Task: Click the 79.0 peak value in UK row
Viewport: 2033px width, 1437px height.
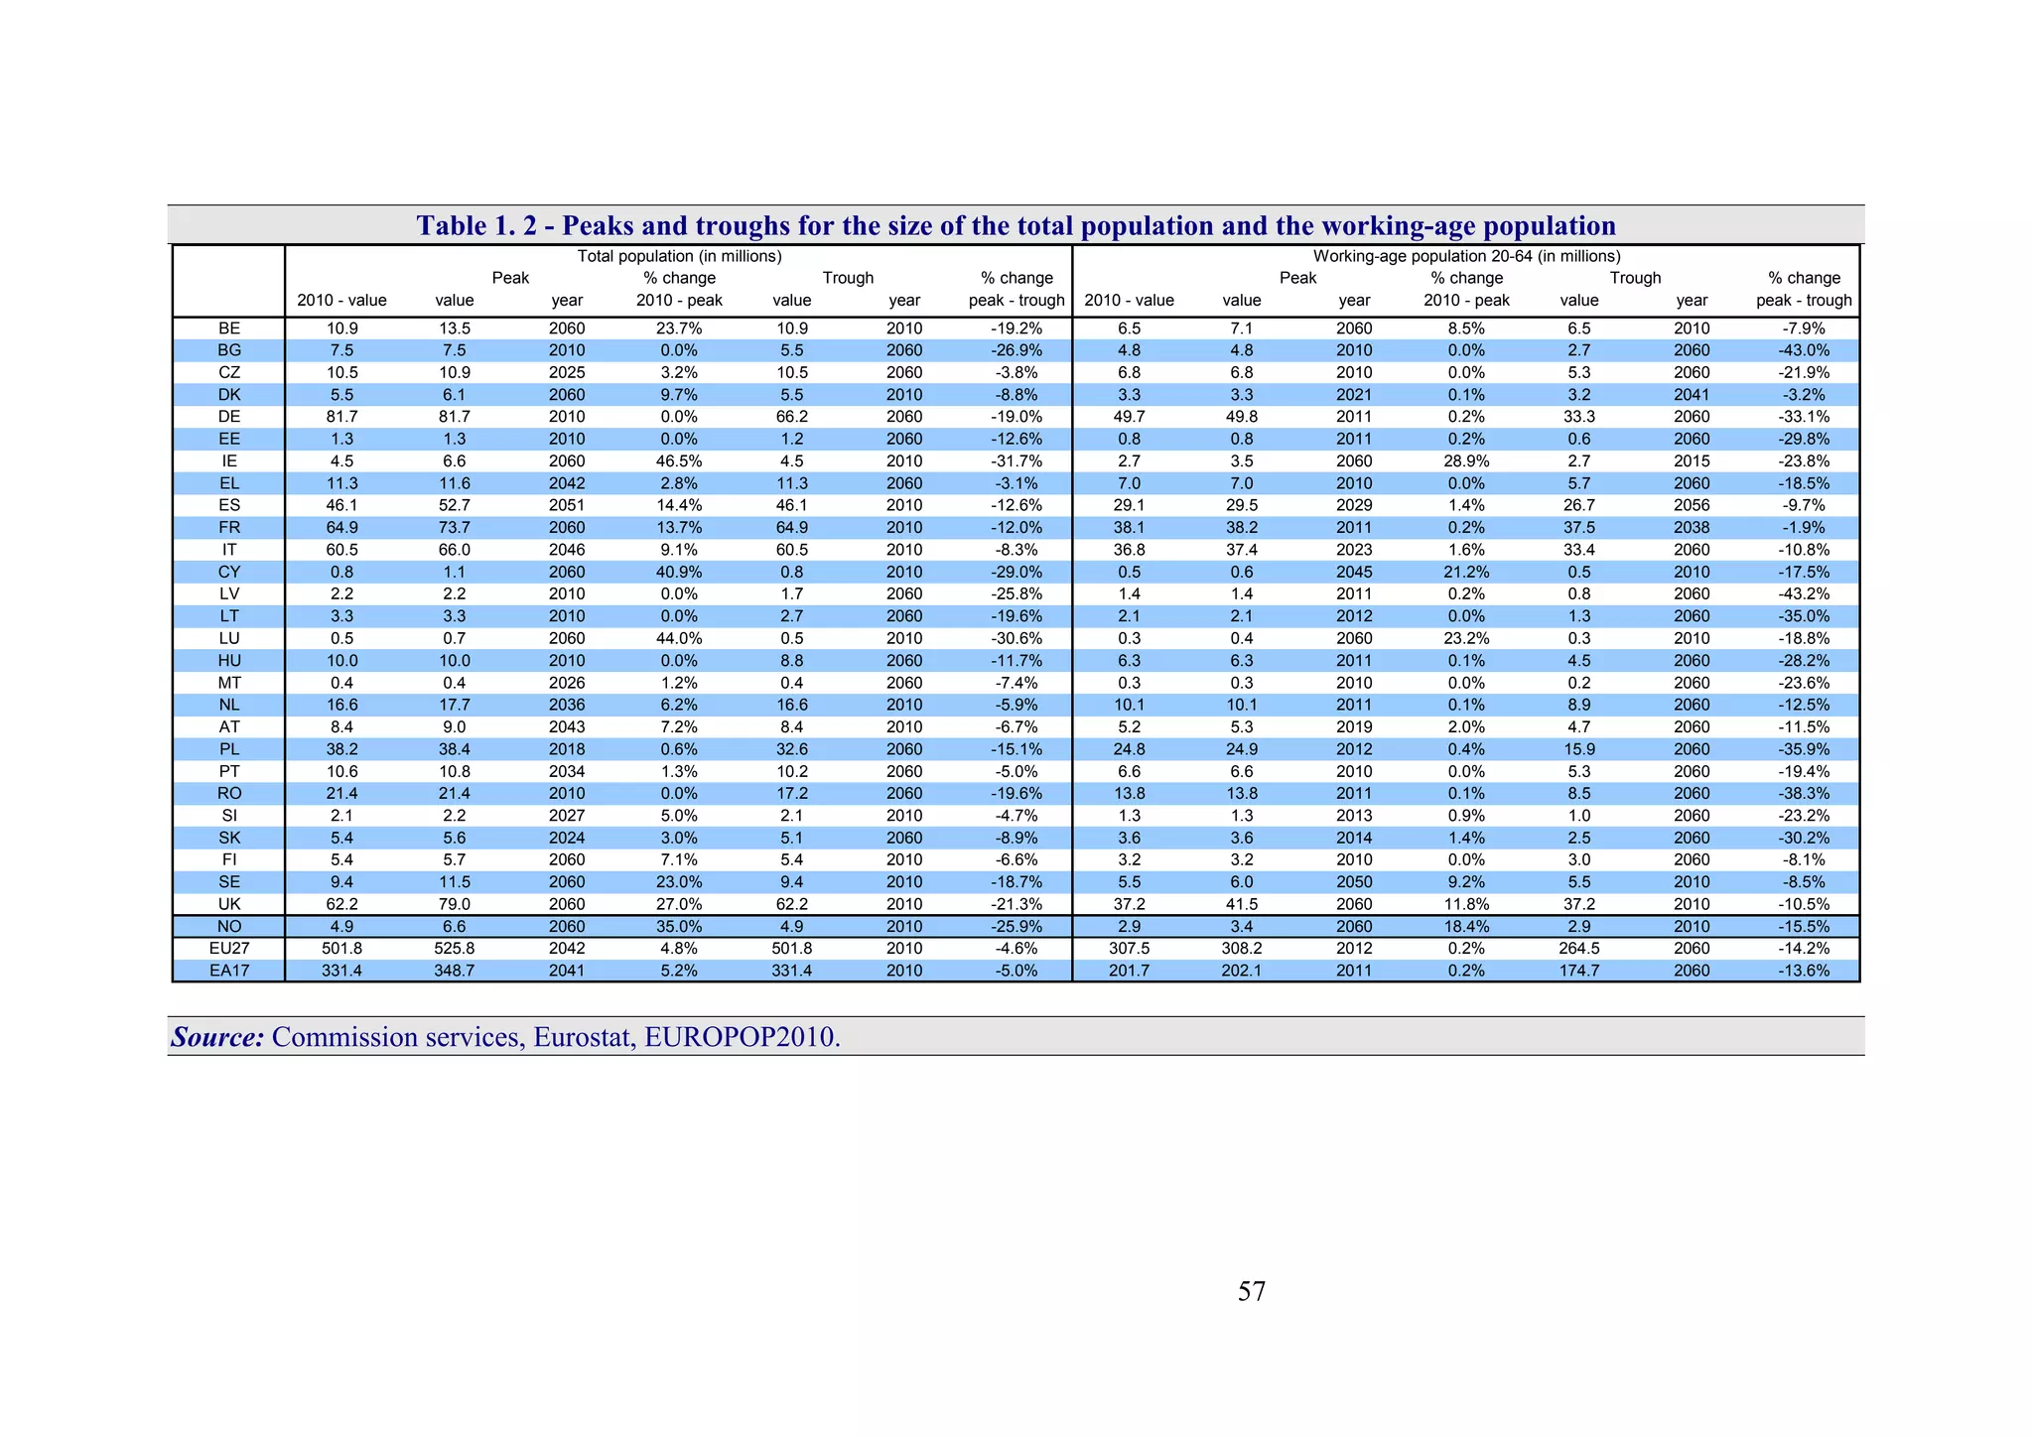Action: [455, 904]
